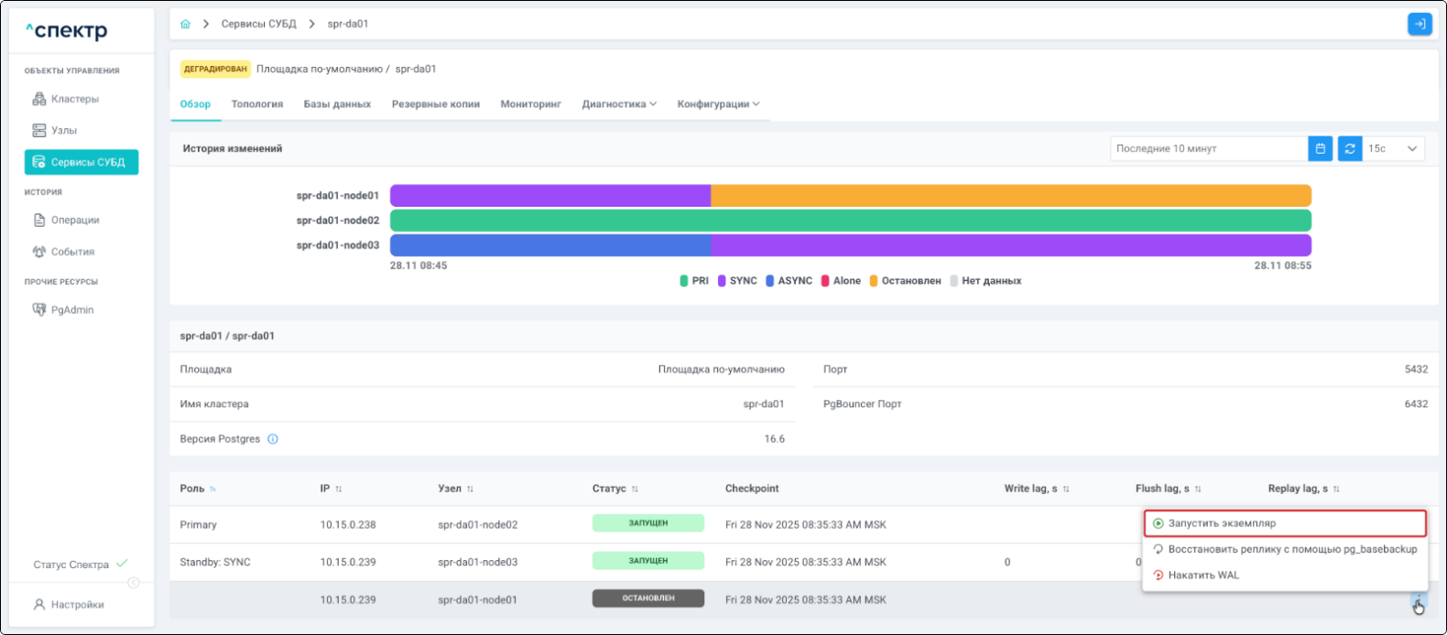This screenshot has width=1447, height=635.
Task: Toggle the Остановлен legend item in the chart
Action: [905, 281]
